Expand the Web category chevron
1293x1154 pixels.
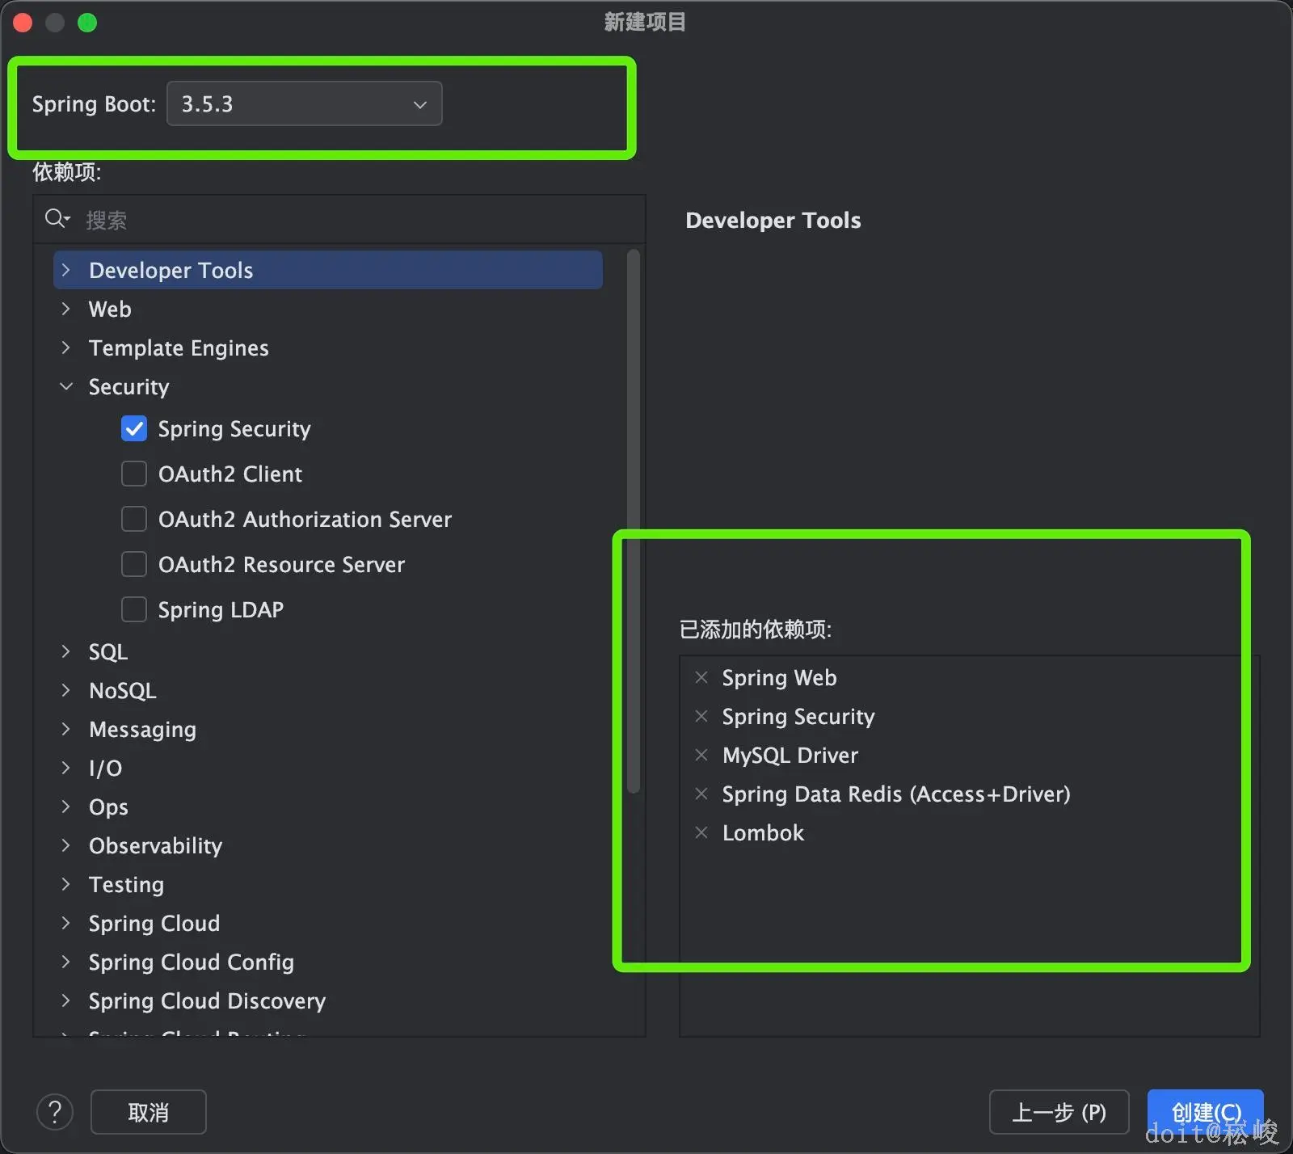(66, 309)
